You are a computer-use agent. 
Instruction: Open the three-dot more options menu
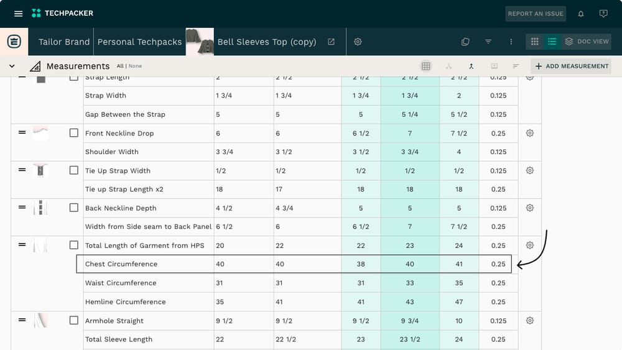pyautogui.click(x=511, y=42)
